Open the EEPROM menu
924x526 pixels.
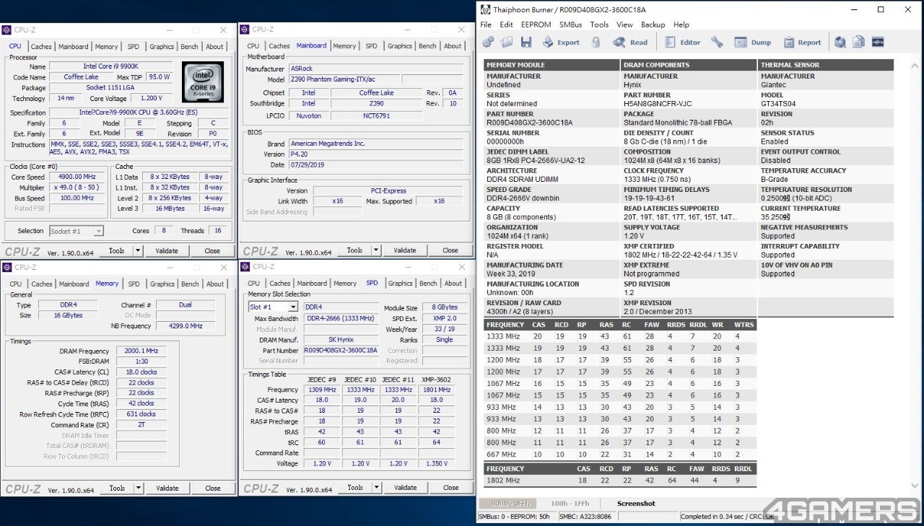pos(536,25)
